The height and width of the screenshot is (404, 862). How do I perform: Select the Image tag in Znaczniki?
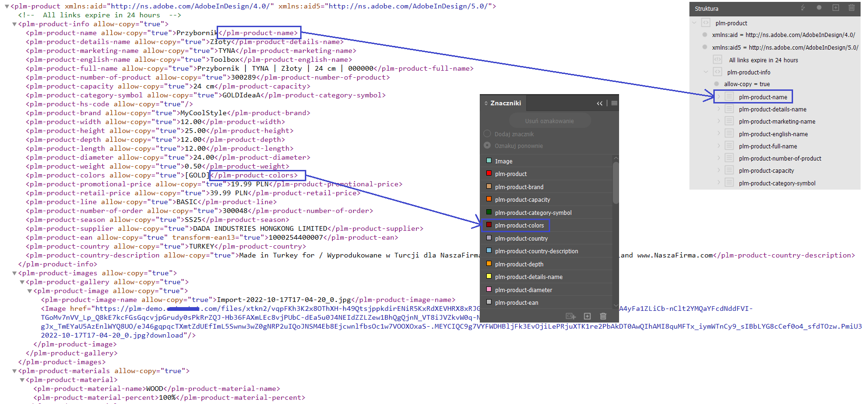(x=547, y=161)
